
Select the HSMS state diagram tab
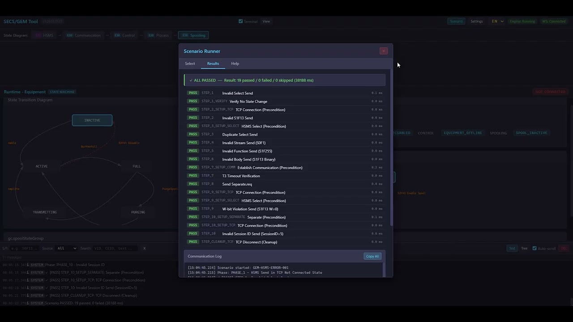pyautogui.click(x=44, y=35)
